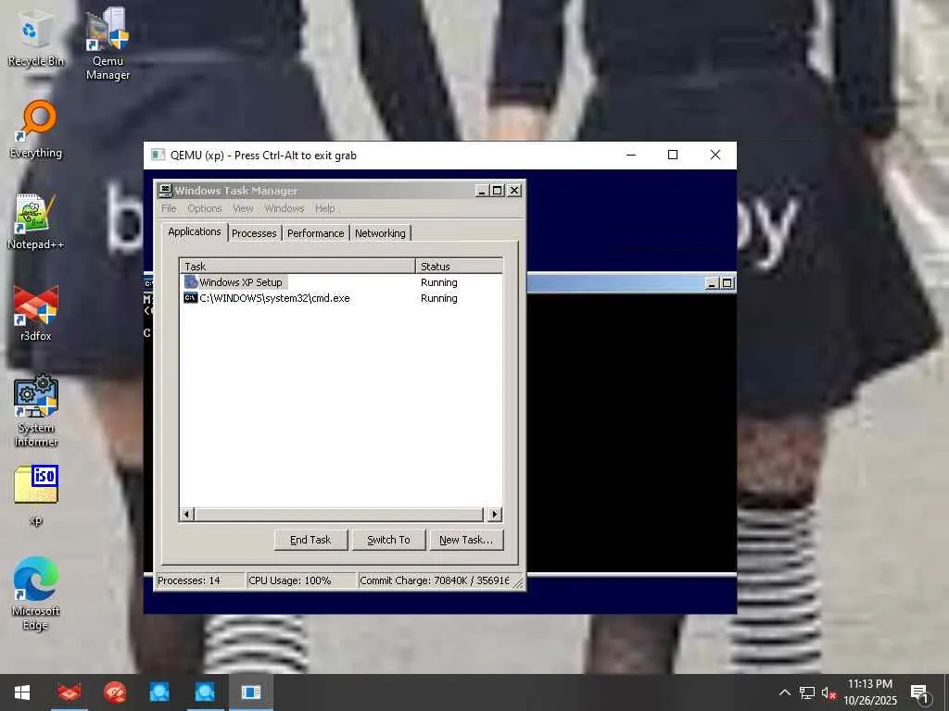Click the task list left scroll arrow
This screenshot has width=949, height=711.
coord(186,514)
